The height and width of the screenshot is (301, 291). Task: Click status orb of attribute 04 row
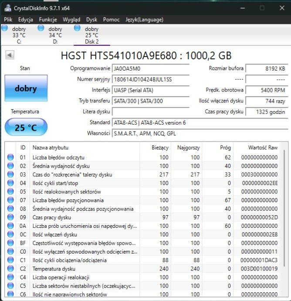[x=10, y=183]
